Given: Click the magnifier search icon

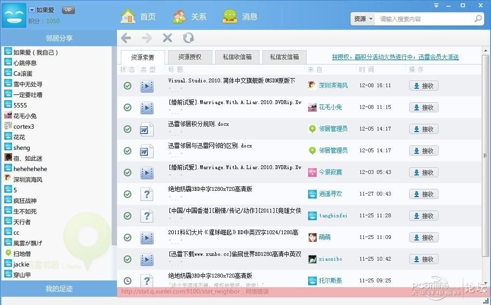Looking at the screenshot, I should (478, 19).
